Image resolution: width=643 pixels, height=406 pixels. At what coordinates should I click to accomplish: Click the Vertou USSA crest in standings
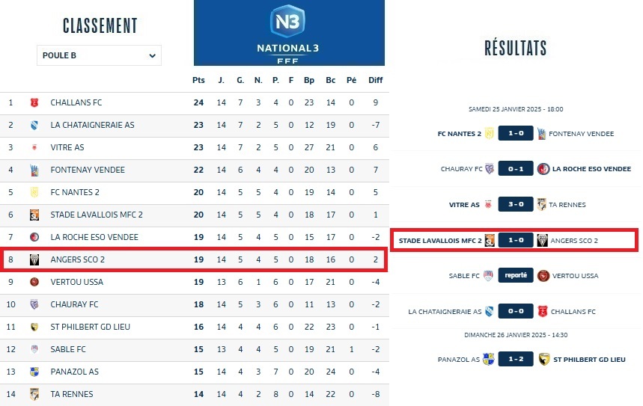pyautogui.click(x=34, y=282)
